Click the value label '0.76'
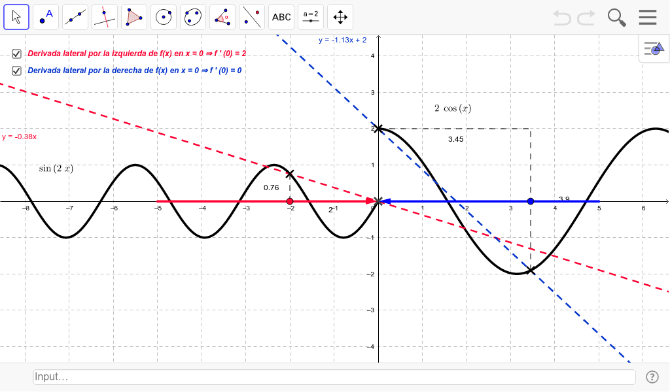The image size is (670, 392). (272, 188)
